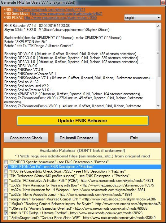Screen dimensions: 166x223
Task: Enable File Redirection patch checkbox
Action: click(x=6, y=176)
